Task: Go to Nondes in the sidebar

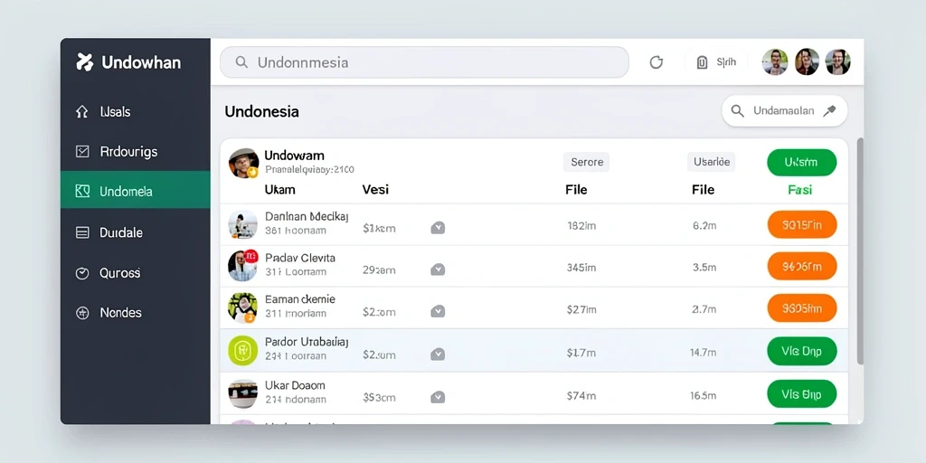Action: click(136, 313)
